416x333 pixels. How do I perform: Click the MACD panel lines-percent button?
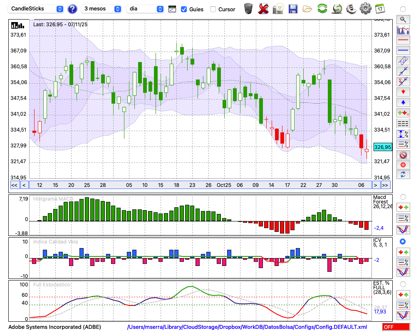click(x=403, y=218)
